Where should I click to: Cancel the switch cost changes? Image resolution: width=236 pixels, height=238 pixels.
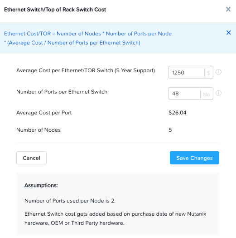32,158
